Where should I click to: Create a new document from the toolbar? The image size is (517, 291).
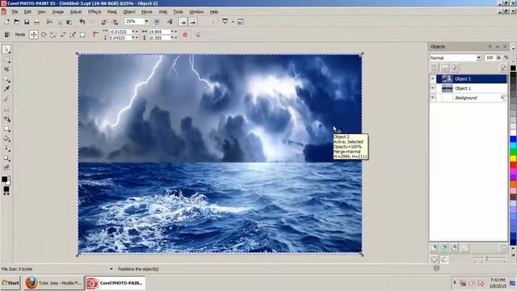(6, 22)
